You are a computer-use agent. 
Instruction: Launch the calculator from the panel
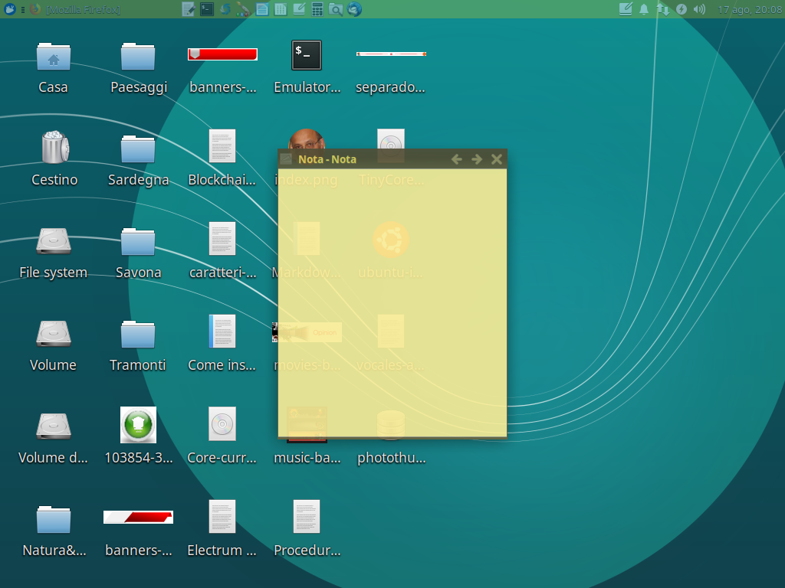tap(317, 9)
